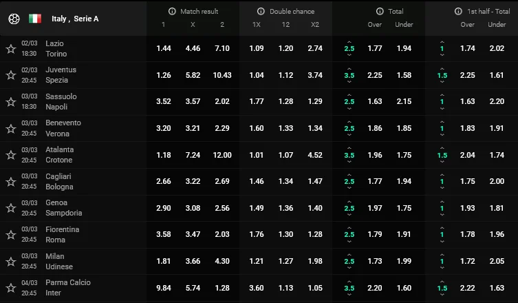The image size is (518, 303).
Task: Open the Fiorentina vs Roma match page
Action: [x=63, y=234]
